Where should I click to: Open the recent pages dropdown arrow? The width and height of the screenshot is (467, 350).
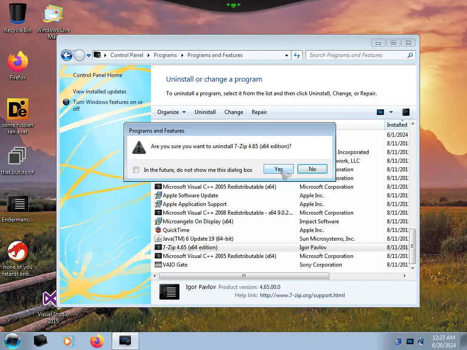pyautogui.click(x=88, y=56)
